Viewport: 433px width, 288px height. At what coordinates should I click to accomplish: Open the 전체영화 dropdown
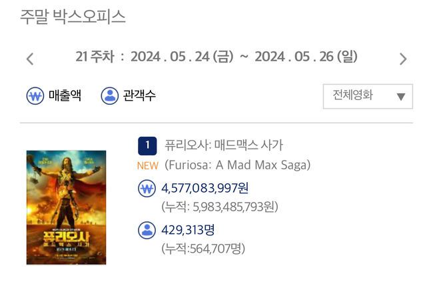(368, 96)
